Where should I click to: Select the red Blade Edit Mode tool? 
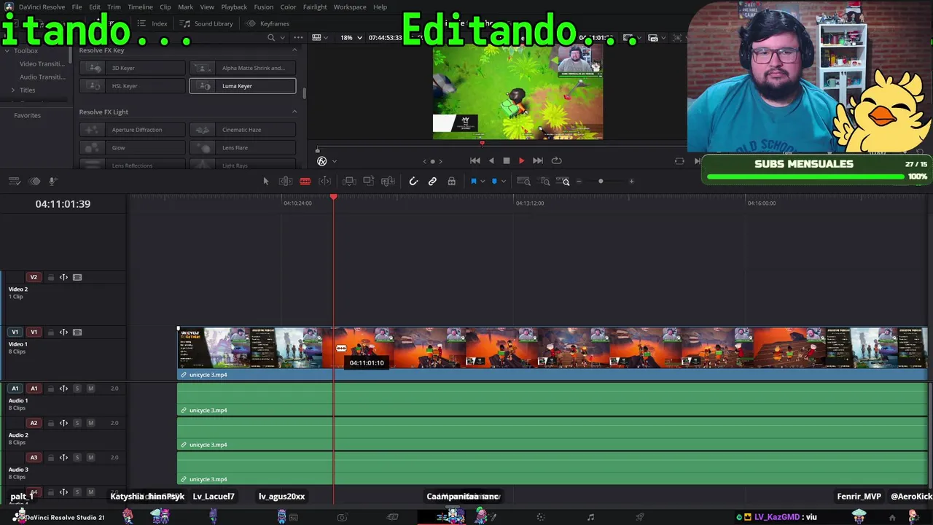305,182
